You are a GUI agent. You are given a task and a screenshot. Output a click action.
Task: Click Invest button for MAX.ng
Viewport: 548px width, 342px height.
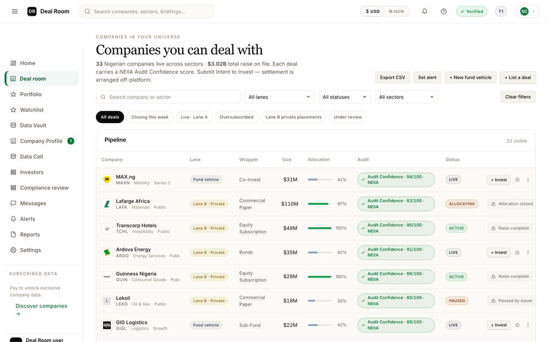pos(499,180)
